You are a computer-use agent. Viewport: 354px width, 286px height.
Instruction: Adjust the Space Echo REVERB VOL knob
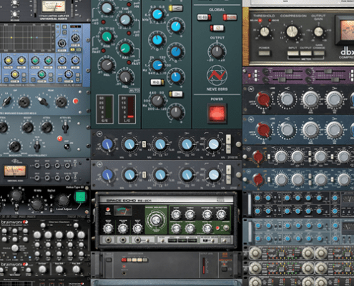207,214
